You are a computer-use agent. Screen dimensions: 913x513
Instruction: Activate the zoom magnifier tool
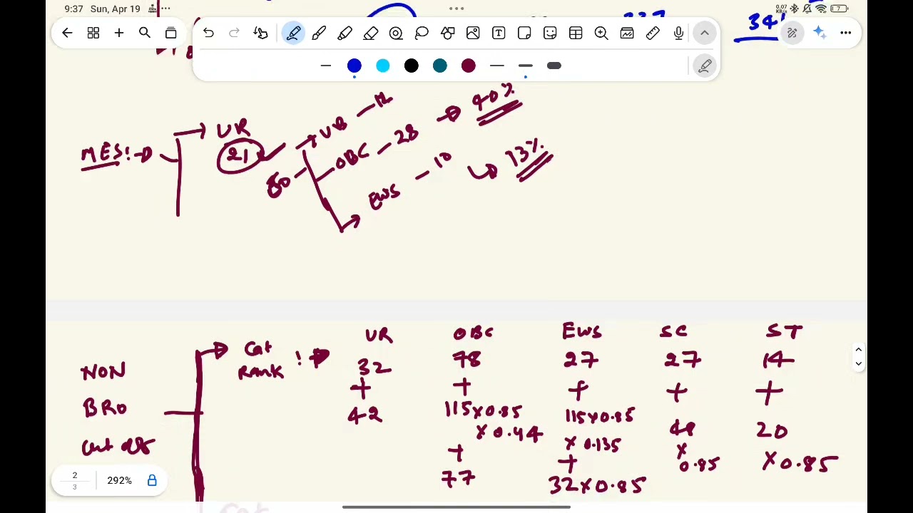pos(601,33)
